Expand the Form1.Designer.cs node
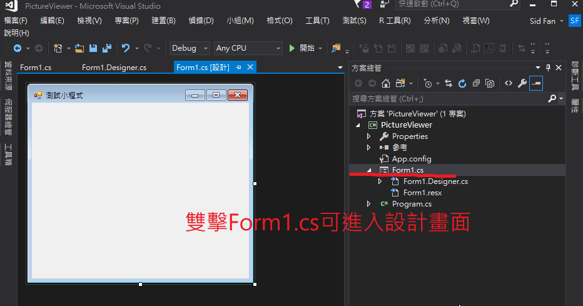 (380, 181)
